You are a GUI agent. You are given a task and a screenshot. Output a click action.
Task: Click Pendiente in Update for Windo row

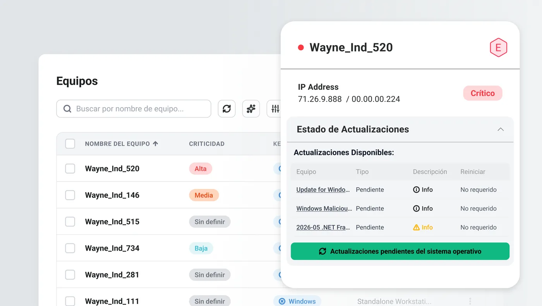click(x=370, y=190)
